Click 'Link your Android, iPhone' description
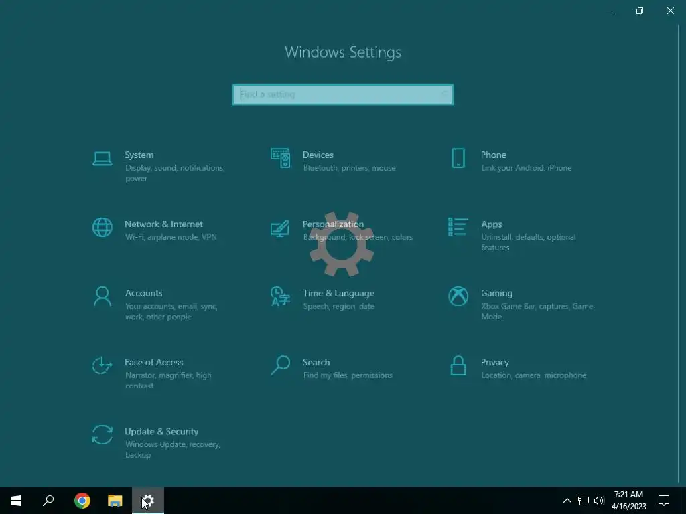 (527, 168)
